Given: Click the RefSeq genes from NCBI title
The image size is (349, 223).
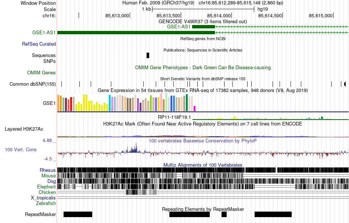Looking at the screenshot, I should click(203, 39).
